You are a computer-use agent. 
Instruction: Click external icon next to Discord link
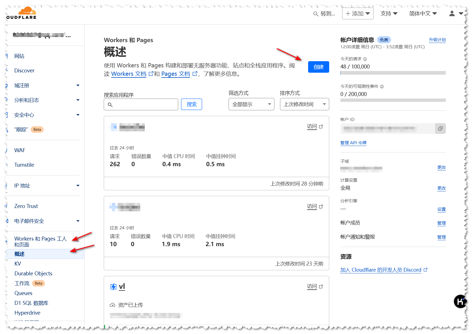click(x=425, y=270)
